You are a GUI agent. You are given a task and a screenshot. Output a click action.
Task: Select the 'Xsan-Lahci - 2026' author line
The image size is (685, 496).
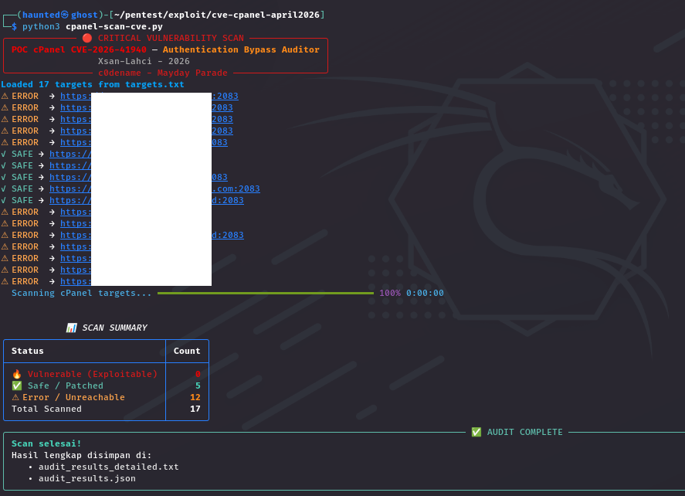144,61
